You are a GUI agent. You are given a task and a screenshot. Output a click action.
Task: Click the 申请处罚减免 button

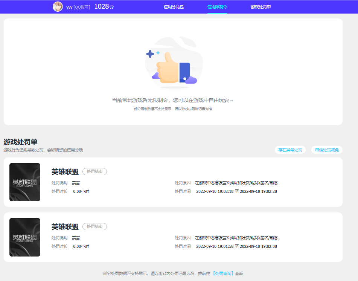tap(327, 150)
